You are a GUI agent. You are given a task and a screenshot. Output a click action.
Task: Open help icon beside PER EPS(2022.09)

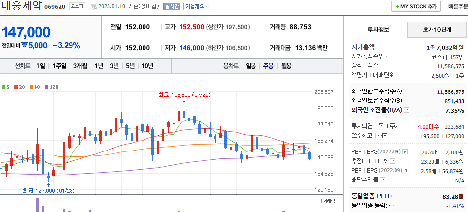[405, 152]
